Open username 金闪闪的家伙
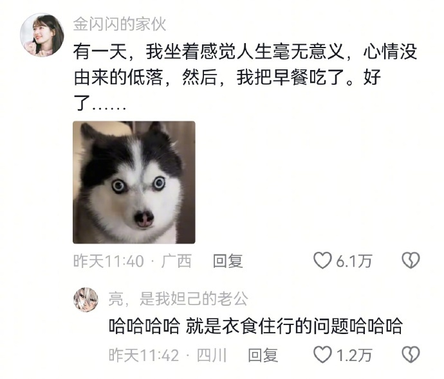The height and width of the screenshot is (379, 444). tap(120, 24)
